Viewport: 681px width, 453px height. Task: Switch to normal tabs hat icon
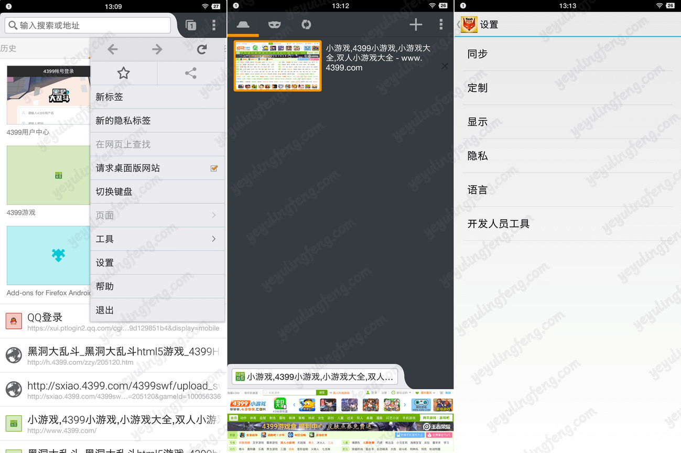click(x=243, y=24)
